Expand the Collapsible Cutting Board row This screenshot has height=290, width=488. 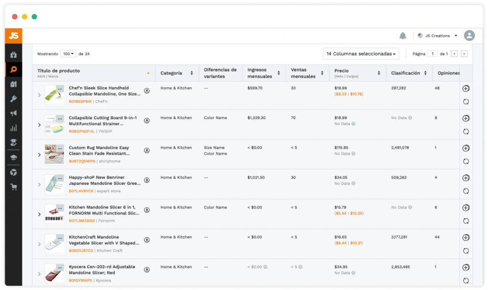(x=39, y=125)
